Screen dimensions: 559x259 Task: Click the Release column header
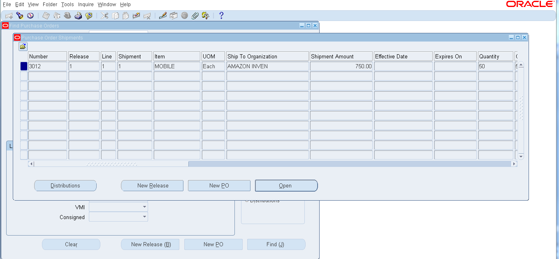[x=84, y=56]
